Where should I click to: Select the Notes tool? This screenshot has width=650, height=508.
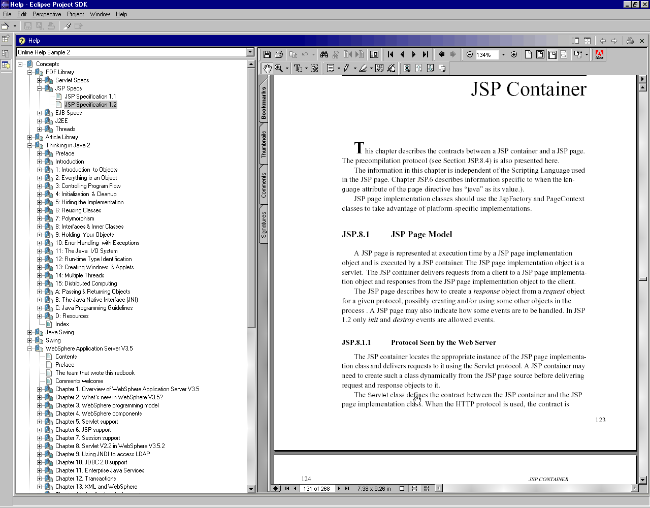click(x=331, y=68)
